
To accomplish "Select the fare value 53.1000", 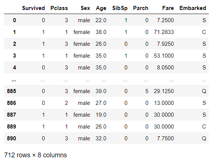I will (x=164, y=56).
